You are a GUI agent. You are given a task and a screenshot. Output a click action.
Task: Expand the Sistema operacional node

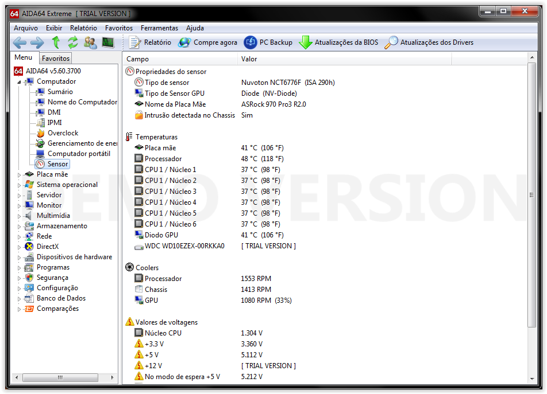(19, 185)
